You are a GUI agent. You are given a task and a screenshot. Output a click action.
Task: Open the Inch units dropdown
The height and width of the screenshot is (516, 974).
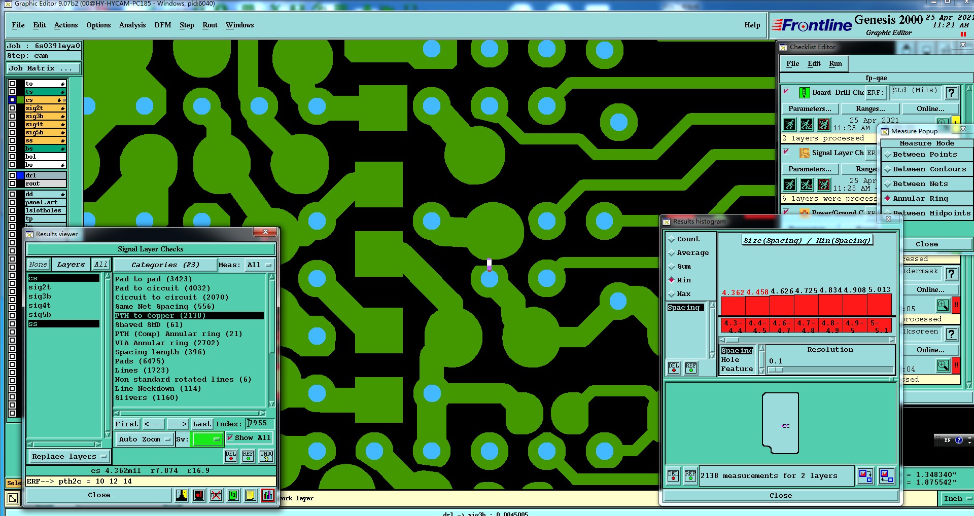[x=956, y=499]
